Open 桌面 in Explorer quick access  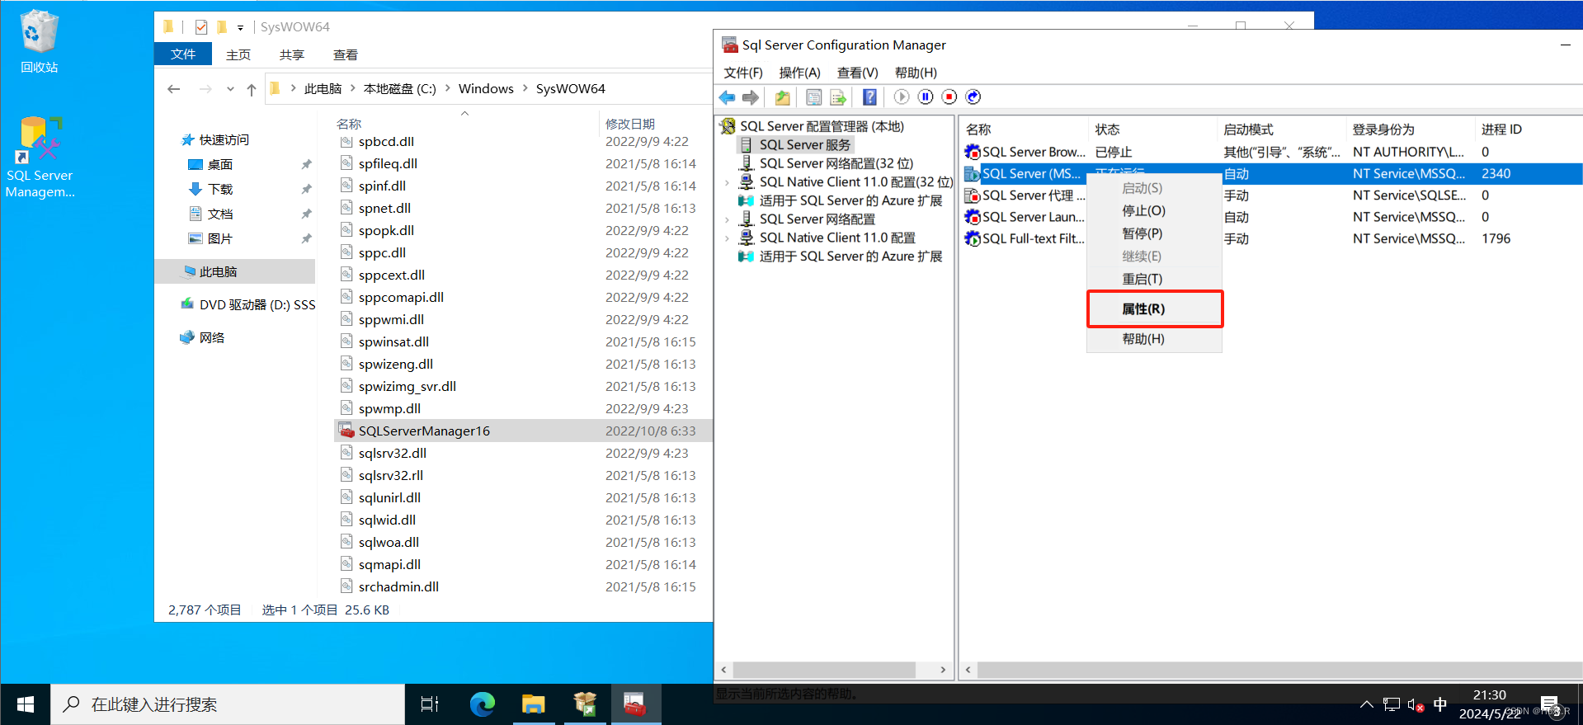tap(219, 164)
